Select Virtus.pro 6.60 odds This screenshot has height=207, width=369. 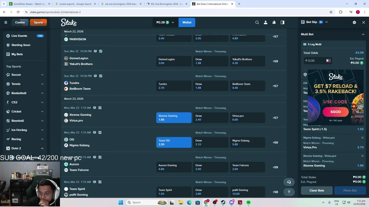click(248, 118)
